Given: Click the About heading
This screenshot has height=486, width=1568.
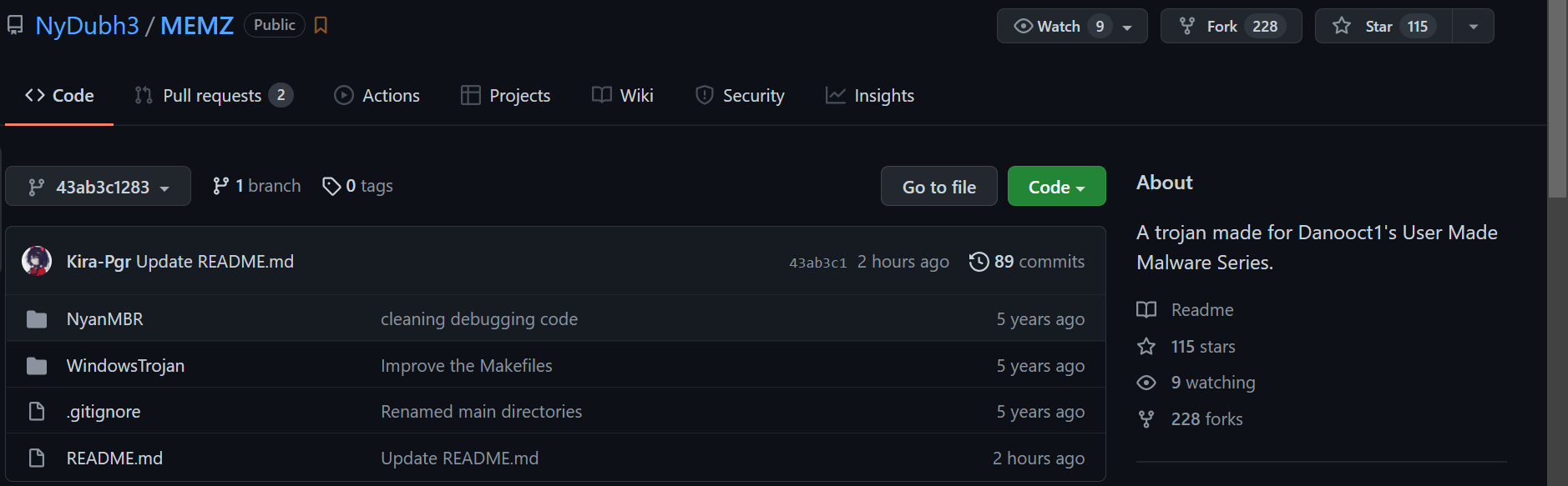Looking at the screenshot, I should pyautogui.click(x=1165, y=183).
